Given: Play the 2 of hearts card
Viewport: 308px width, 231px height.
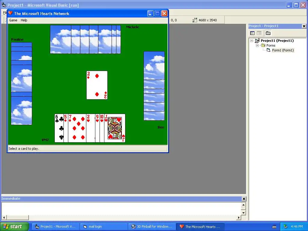Looking at the screenshot, I should [90, 128].
